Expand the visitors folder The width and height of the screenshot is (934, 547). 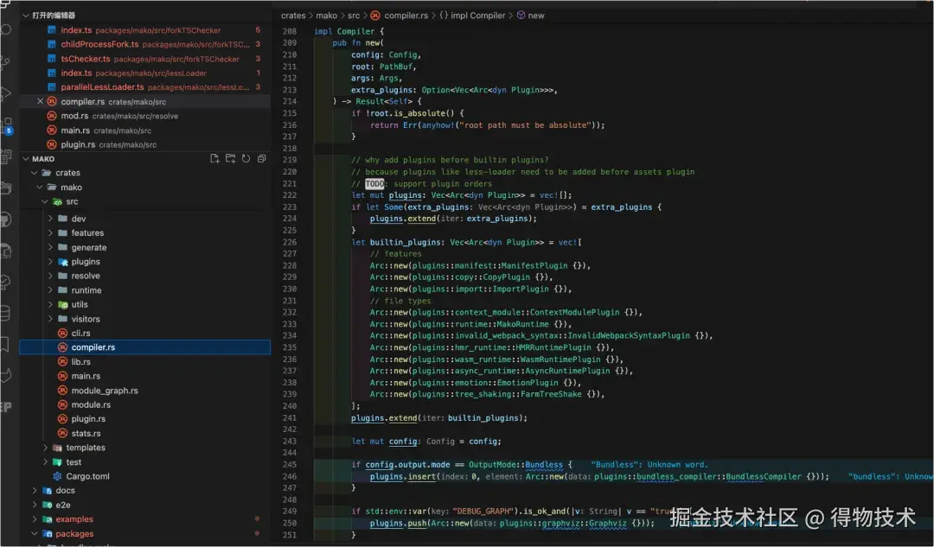coord(51,319)
